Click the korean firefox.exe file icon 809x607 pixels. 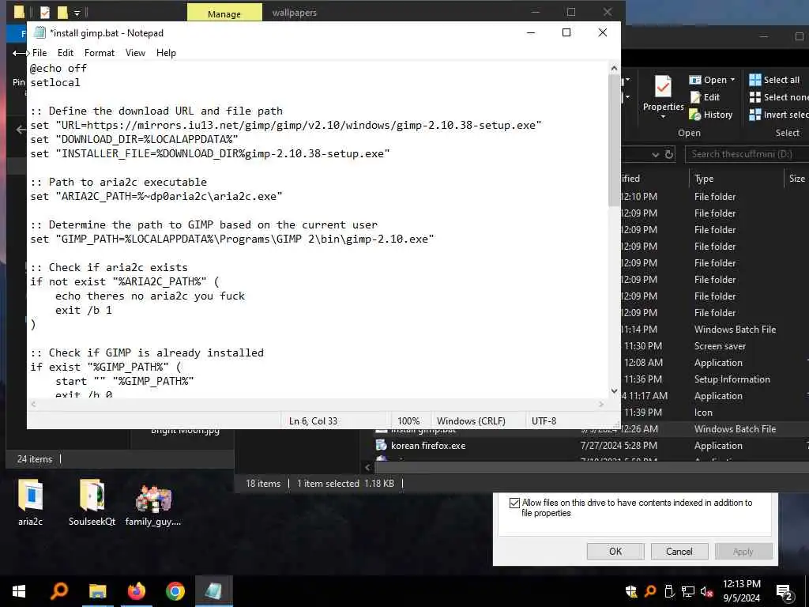coord(382,445)
